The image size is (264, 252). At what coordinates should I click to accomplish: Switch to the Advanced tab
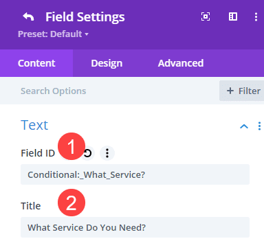pyautogui.click(x=181, y=63)
